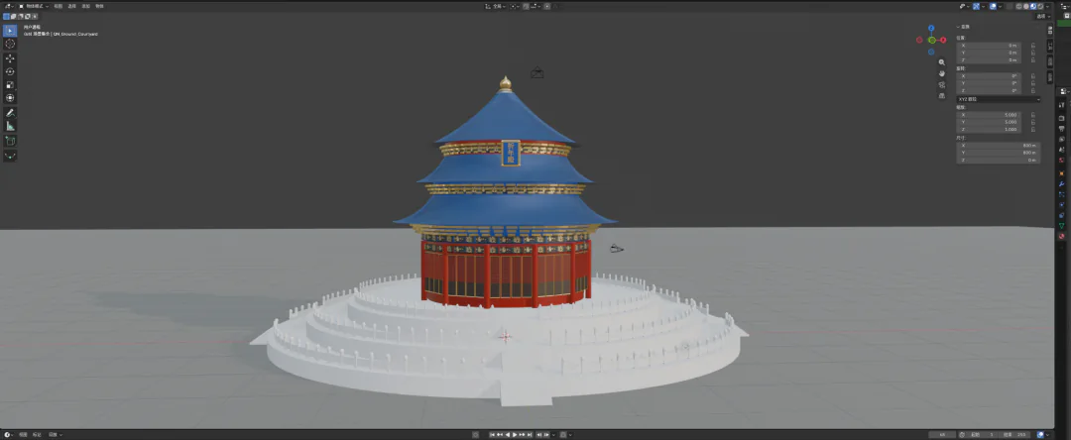Select the Annotate pencil tool

tap(10, 113)
